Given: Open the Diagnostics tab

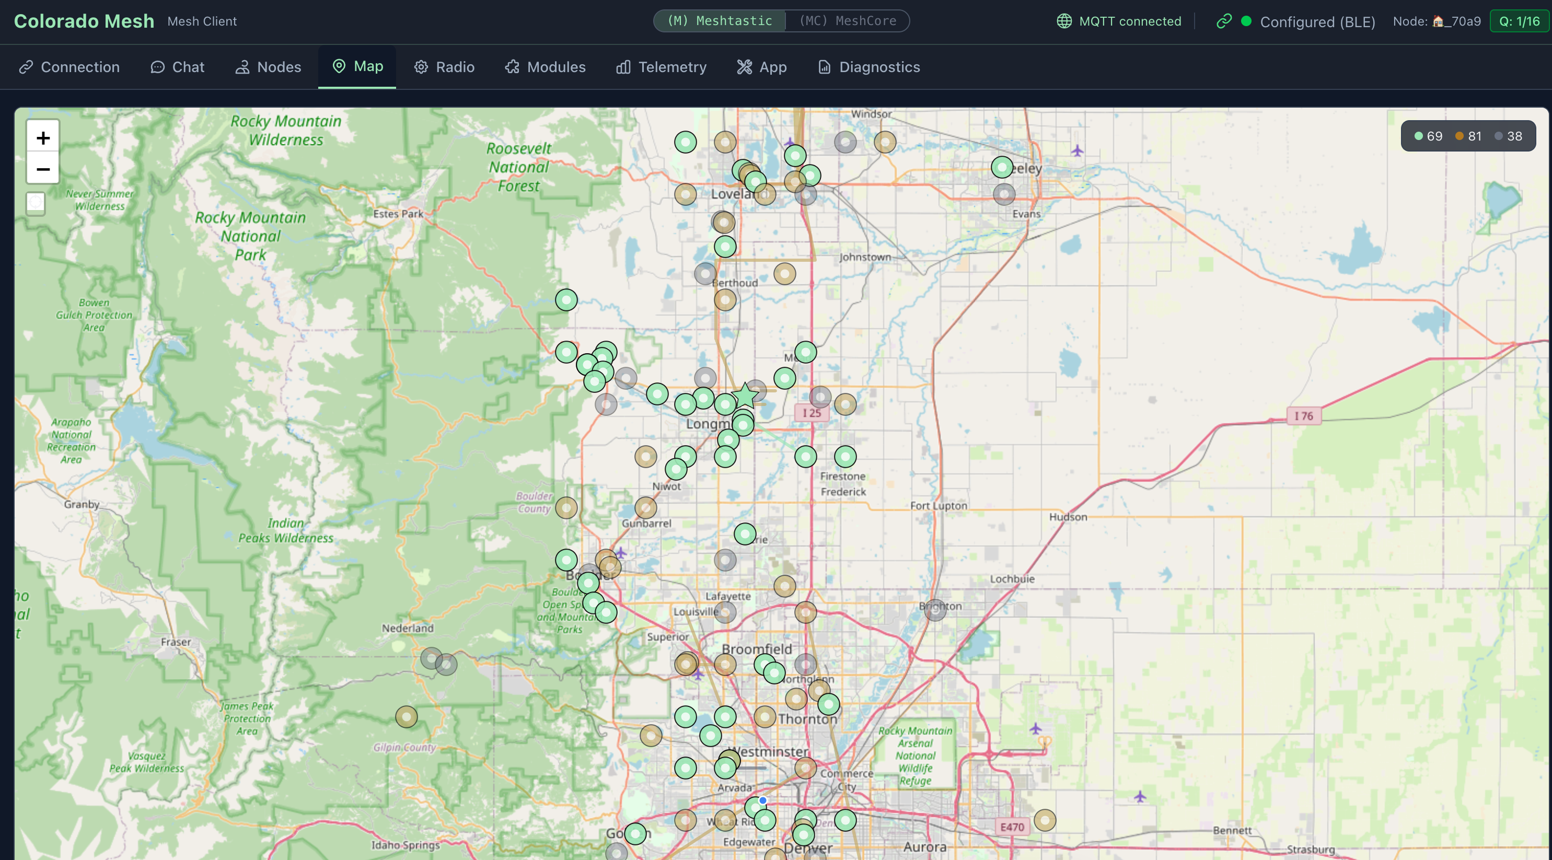Looking at the screenshot, I should pyautogui.click(x=869, y=67).
